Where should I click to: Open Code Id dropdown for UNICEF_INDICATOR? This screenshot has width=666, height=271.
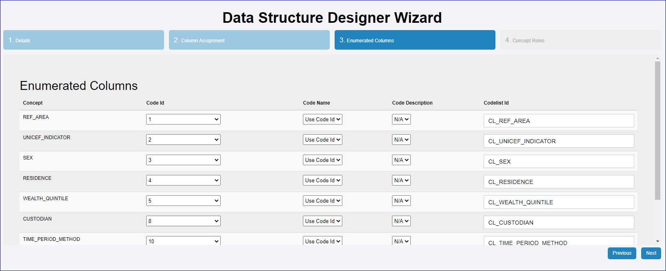tap(183, 140)
